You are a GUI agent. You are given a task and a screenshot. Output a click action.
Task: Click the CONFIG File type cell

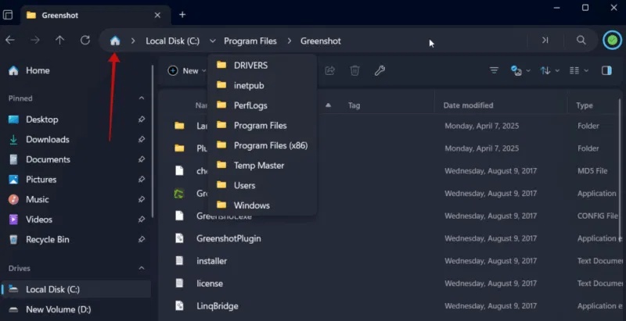pyautogui.click(x=598, y=216)
